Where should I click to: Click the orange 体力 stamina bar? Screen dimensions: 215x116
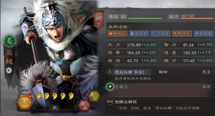(x=197, y=18)
